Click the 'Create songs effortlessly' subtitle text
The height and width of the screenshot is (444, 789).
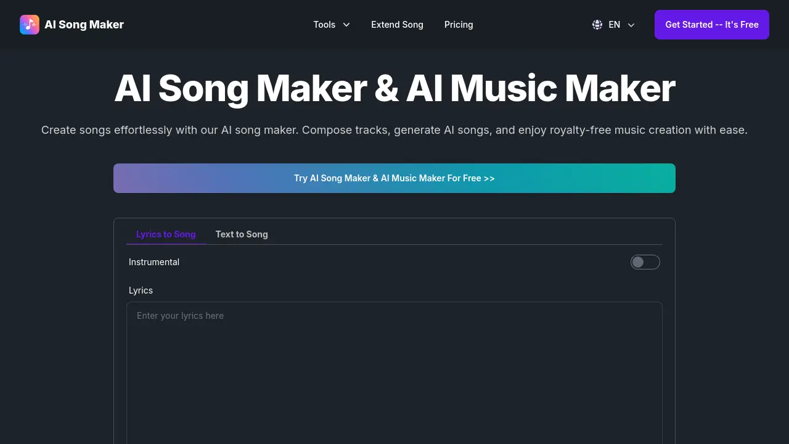[x=394, y=130]
